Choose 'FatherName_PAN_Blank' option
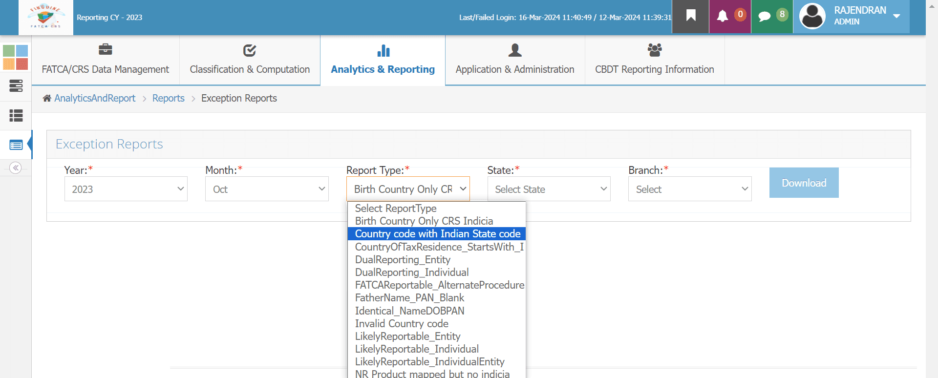 [436, 298]
